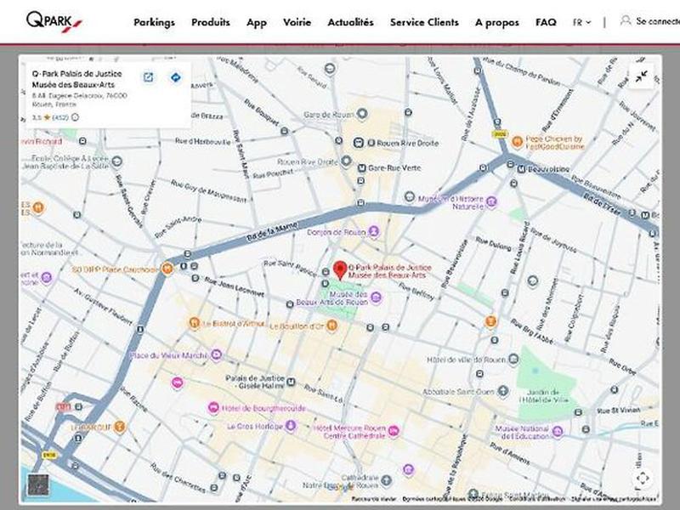Click the 452 reviews link
The height and width of the screenshot is (510, 680).
(x=60, y=117)
